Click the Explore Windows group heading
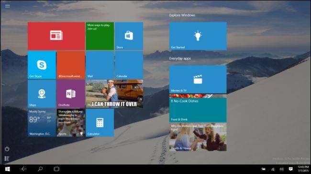 pyautogui.click(x=182, y=15)
